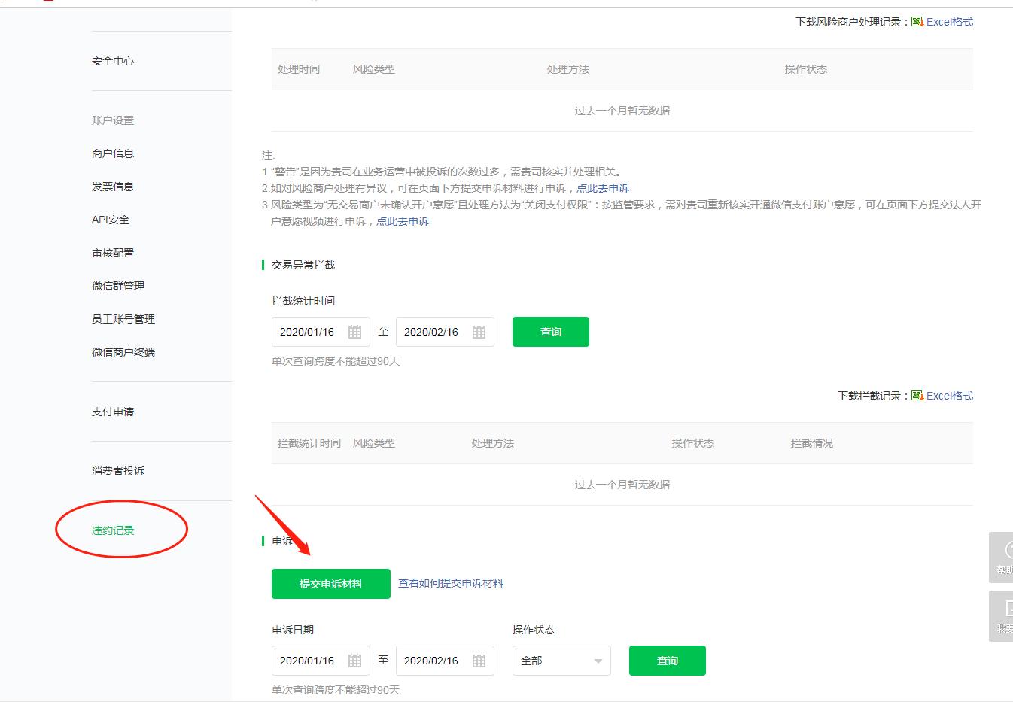The image size is (1013, 714).
Task: Click 查询 button next to 操作状态 dropdown
Action: click(x=667, y=661)
